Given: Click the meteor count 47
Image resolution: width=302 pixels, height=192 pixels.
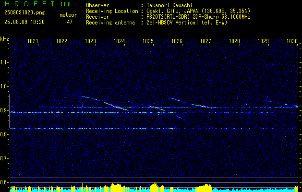Looking at the screenshot, I should pyautogui.click(x=70, y=22).
